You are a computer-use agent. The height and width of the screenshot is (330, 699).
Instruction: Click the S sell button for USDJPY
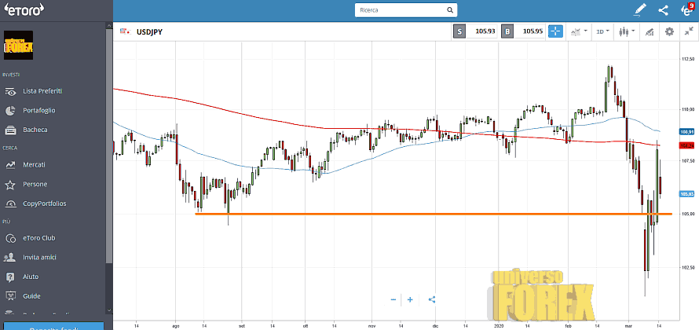459,31
